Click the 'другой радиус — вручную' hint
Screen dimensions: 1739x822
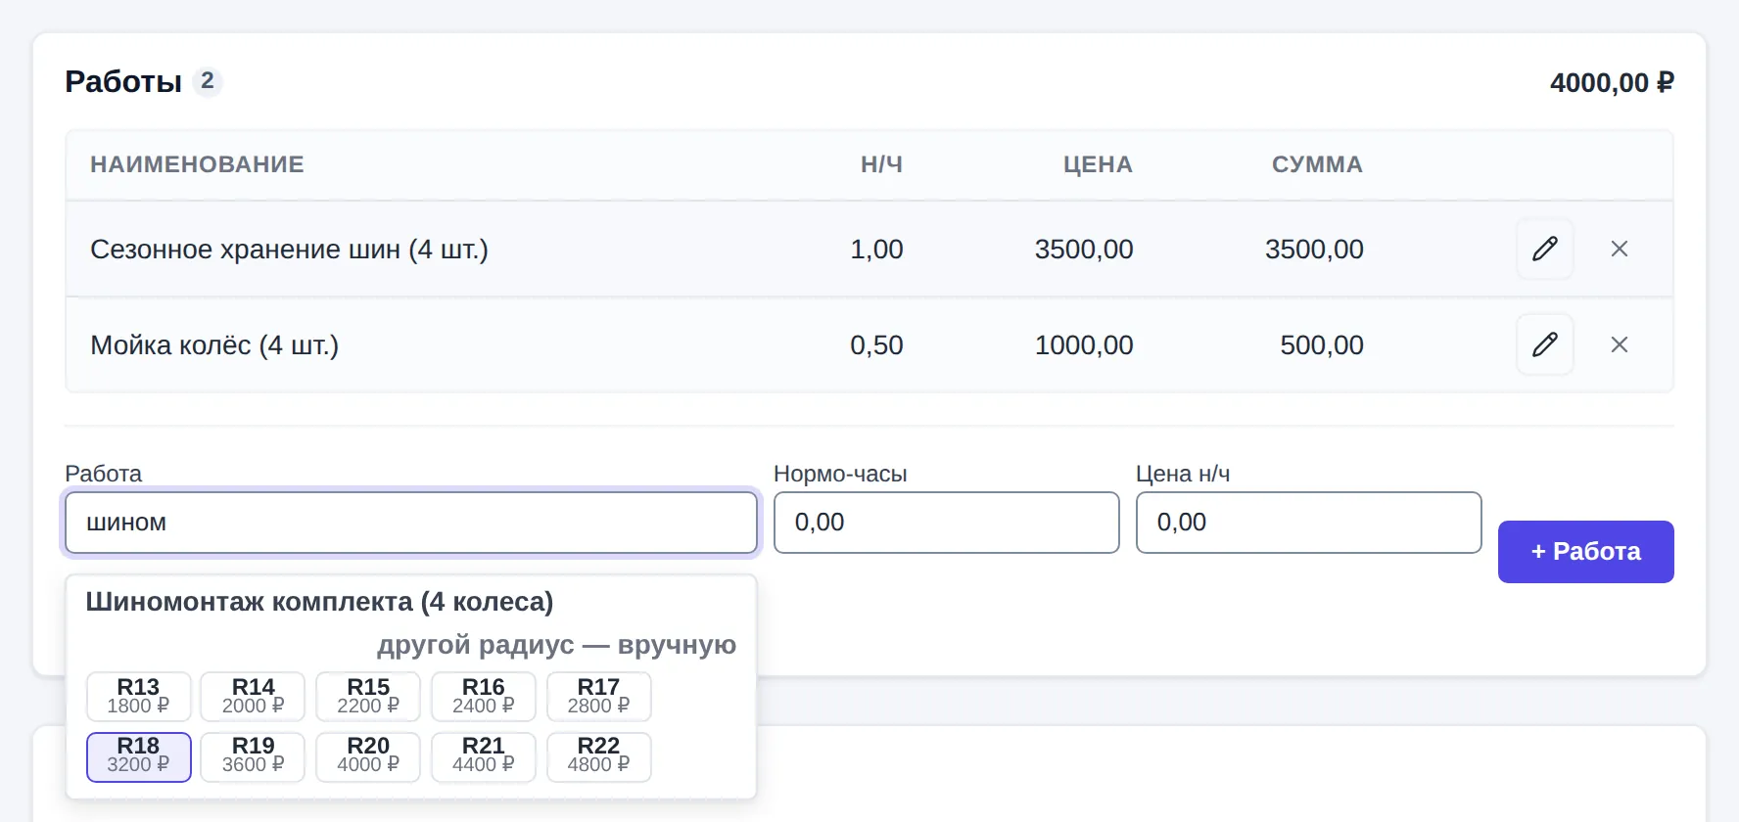coord(556,645)
